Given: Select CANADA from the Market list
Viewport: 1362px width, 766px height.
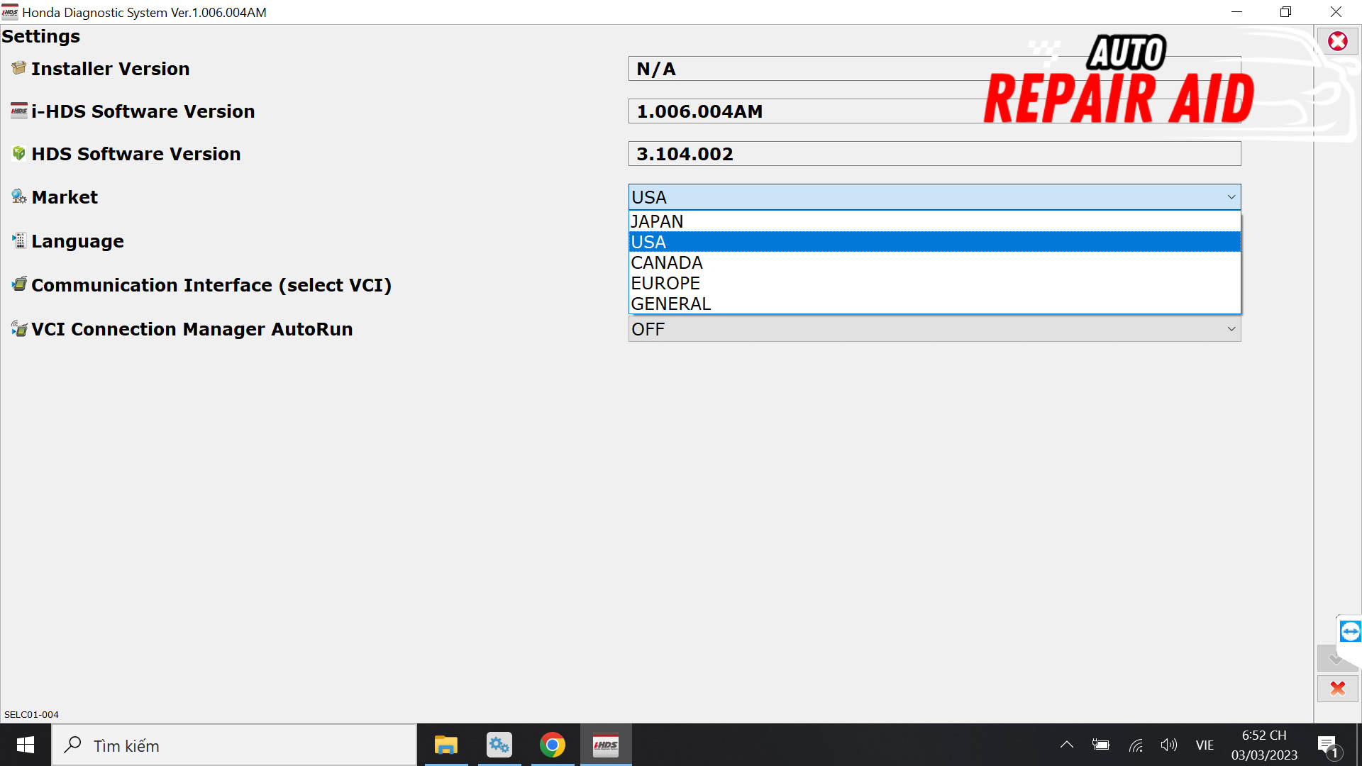Looking at the screenshot, I should click(666, 262).
